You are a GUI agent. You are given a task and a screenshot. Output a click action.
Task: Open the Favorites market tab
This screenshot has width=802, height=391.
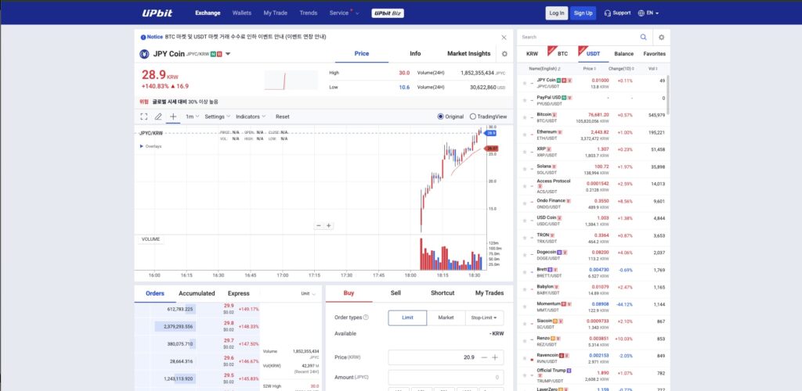click(x=654, y=54)
